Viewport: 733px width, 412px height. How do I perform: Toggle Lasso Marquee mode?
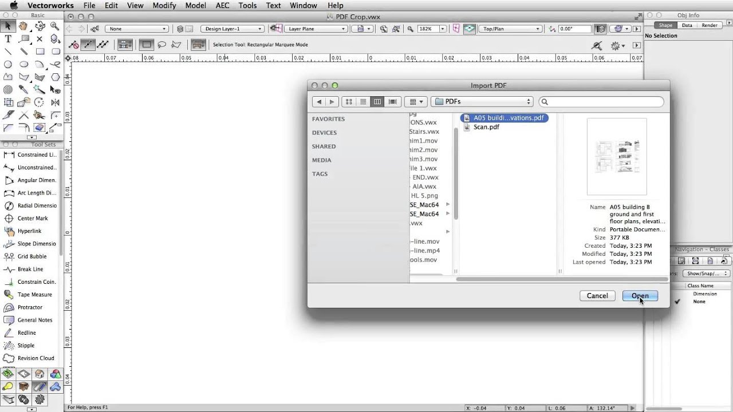pyautogui.click(x=161, y=45)
